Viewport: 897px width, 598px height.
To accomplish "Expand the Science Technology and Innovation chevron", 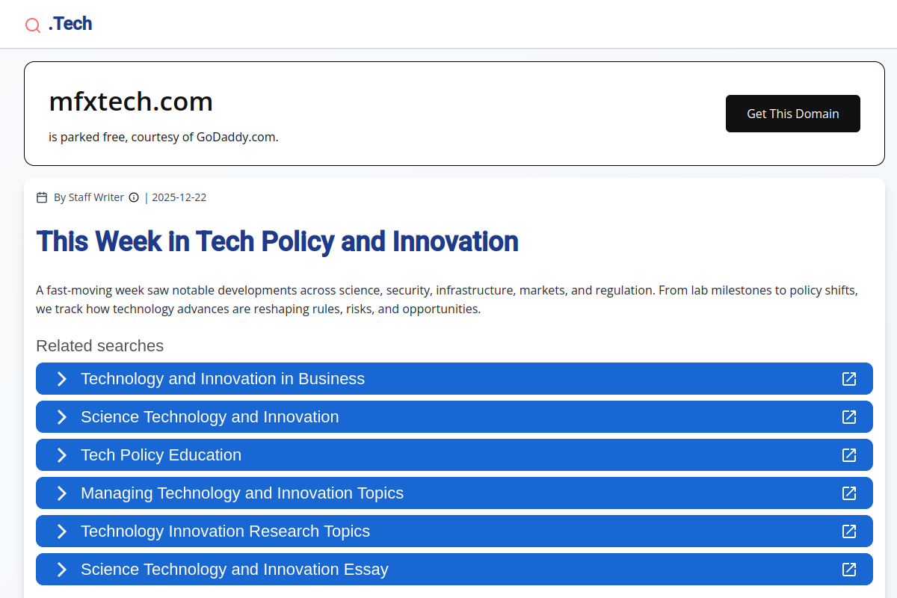I will click(61, 417).
